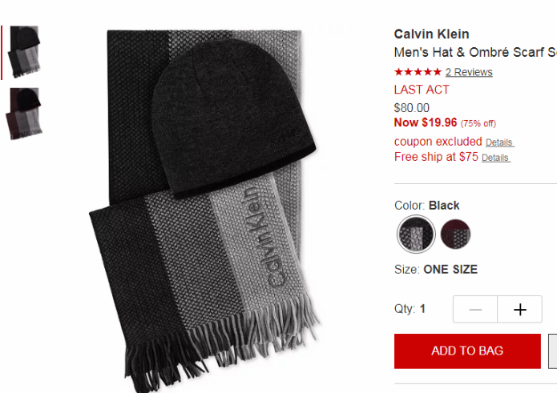Viewport: 557px width, 393px height.
Task: Click the original $80.00 price
Action: [412, 108]
